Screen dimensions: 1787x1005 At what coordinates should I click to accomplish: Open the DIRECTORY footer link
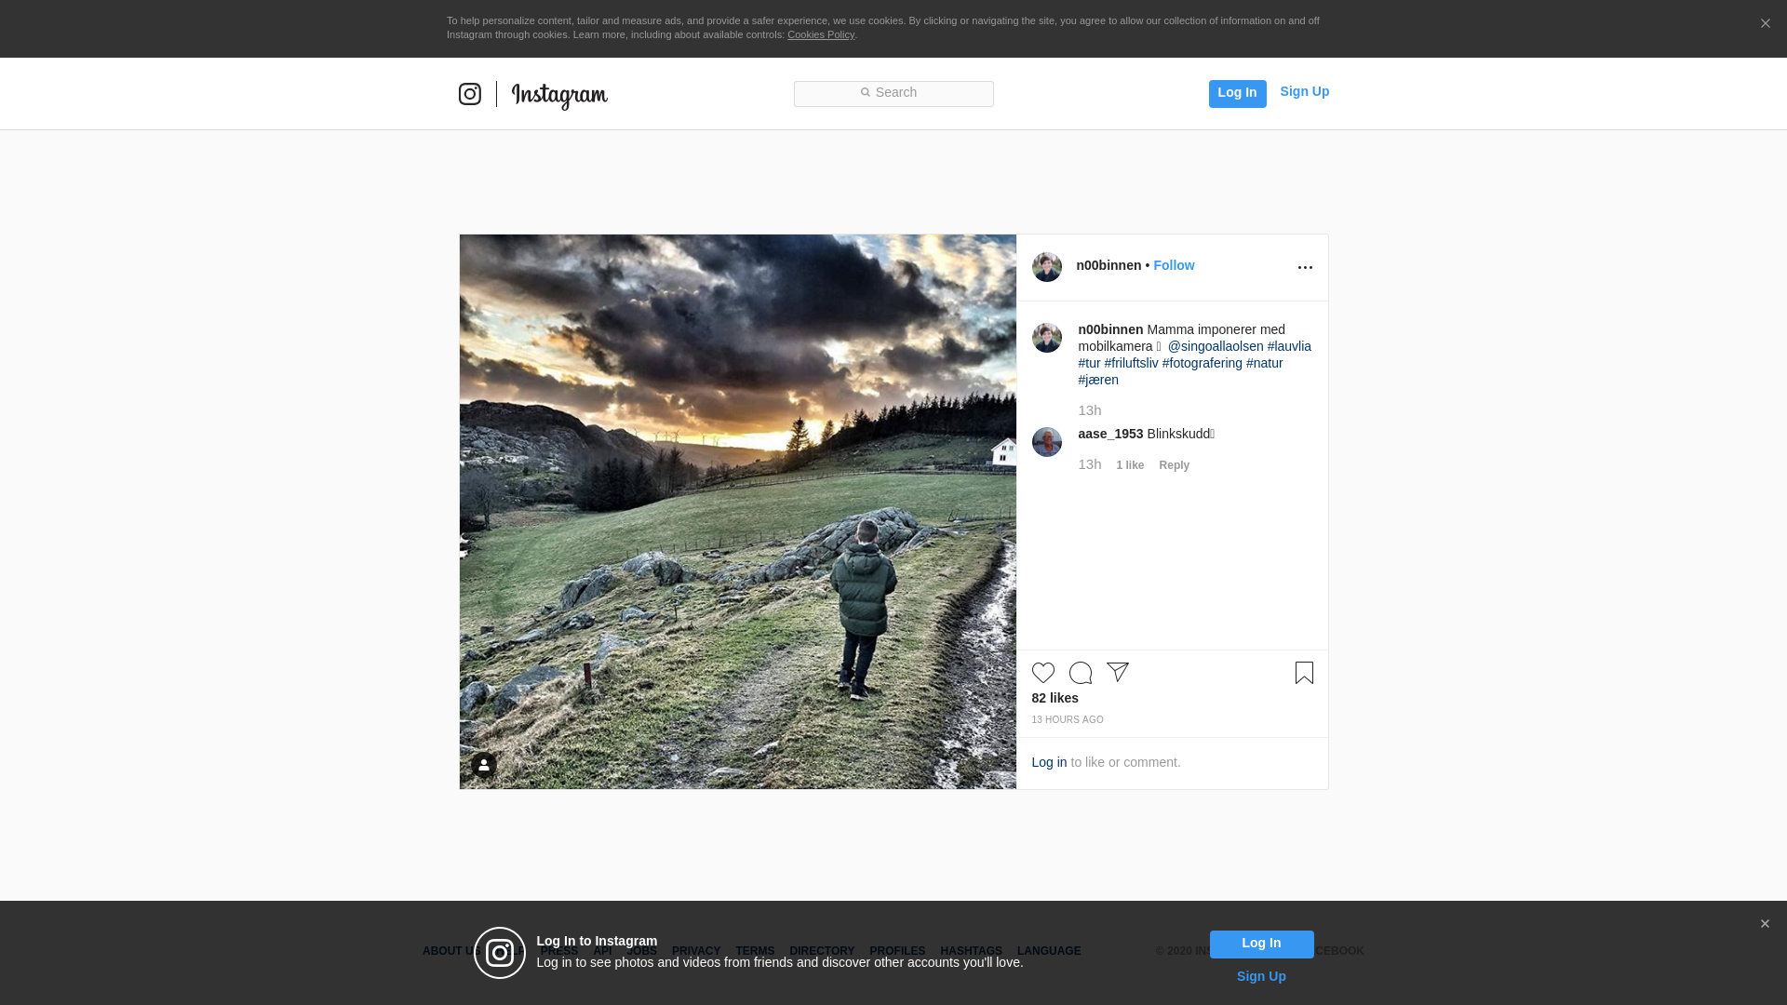point(822,951)
